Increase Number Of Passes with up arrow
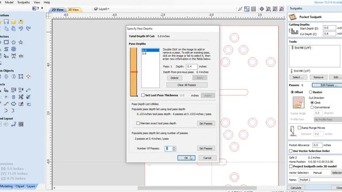Image resolution: width=342 pixels, height=192 pixels. click(x=174, y=147)
